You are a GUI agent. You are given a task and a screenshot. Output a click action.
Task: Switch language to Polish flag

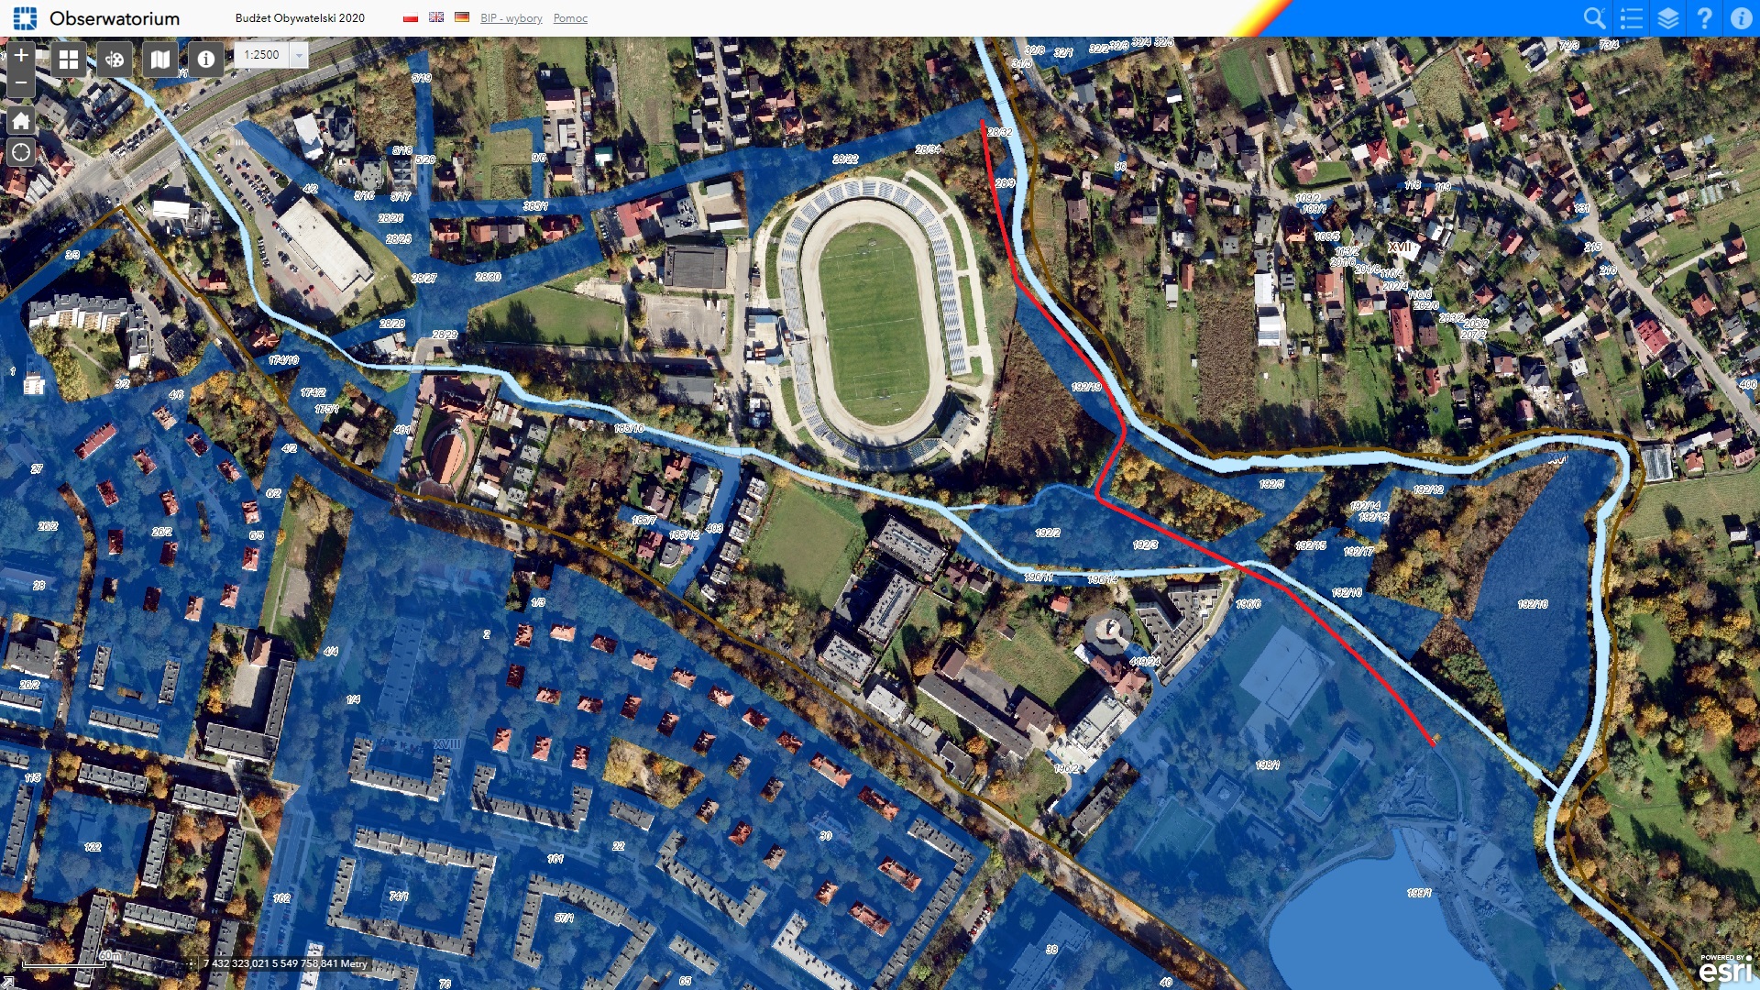(x=411, y=17)
